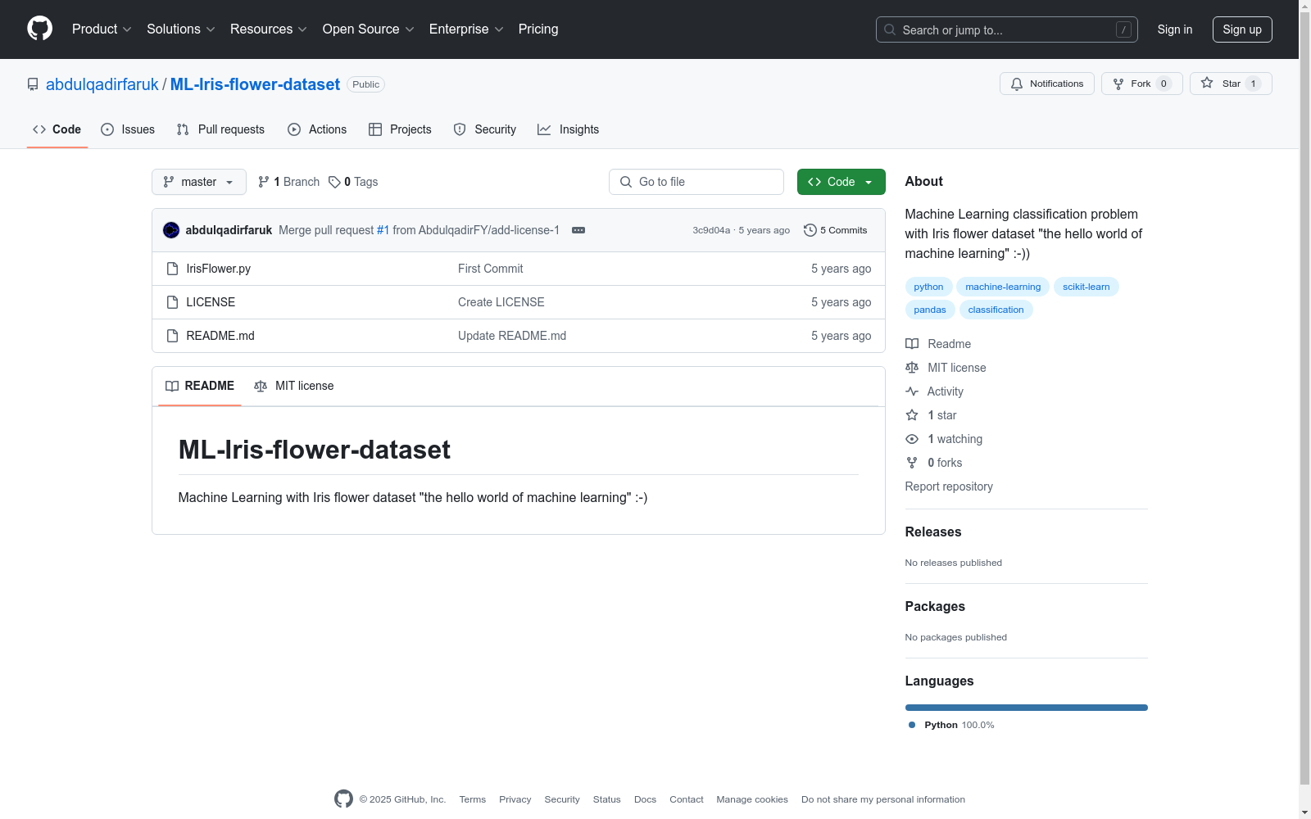1311x819 pixels.
Task: View the 1 watching link
Action: click(x=944, y=439)
